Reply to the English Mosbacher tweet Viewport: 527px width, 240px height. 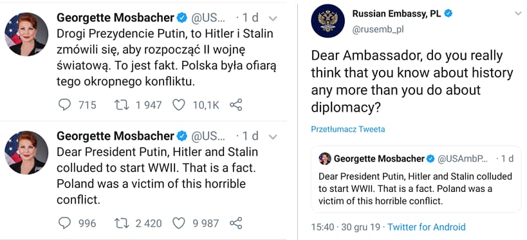point(64,223)
